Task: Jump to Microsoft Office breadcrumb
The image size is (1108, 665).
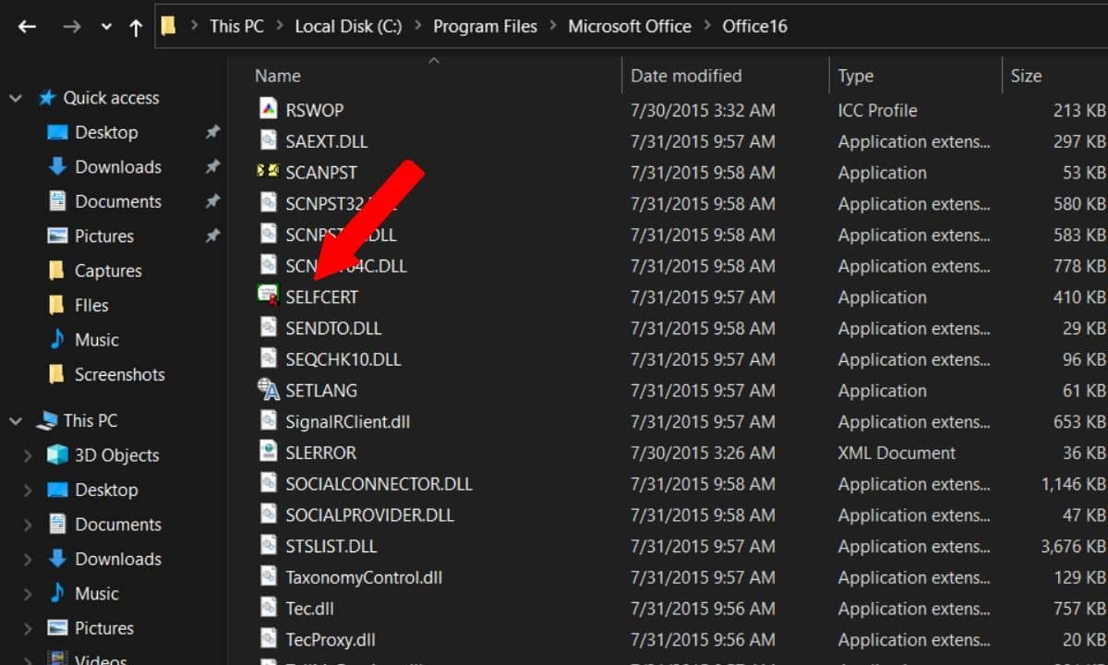Action: click(629, 27)
